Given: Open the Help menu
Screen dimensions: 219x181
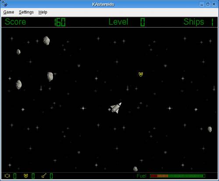Looking at the screenshot, I should coord(43,12).
